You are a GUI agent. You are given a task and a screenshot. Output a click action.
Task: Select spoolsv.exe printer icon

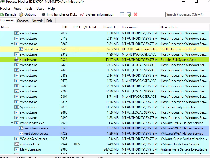(x=16, y=59)
